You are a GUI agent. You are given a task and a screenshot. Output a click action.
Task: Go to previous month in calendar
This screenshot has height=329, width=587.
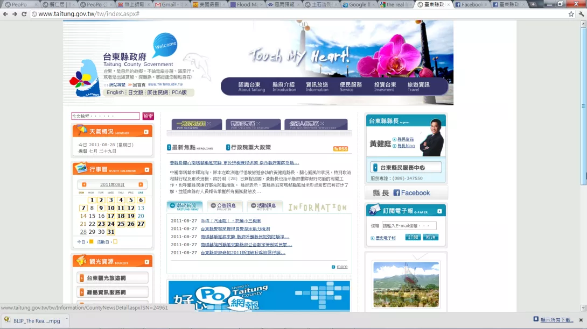point(84,185)
